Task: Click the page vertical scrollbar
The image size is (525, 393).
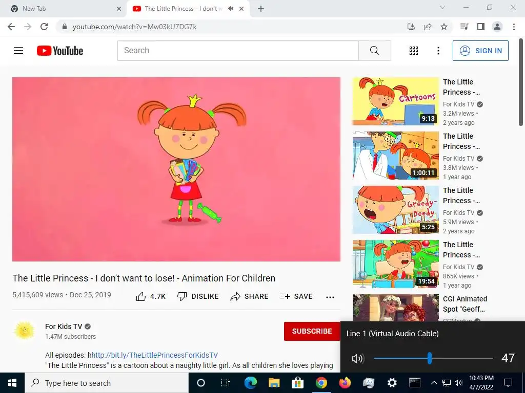Action: [x=521, y=82]
